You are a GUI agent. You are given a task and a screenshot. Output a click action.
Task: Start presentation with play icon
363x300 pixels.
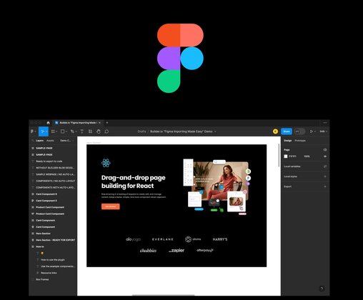click(x=311, y=131)
